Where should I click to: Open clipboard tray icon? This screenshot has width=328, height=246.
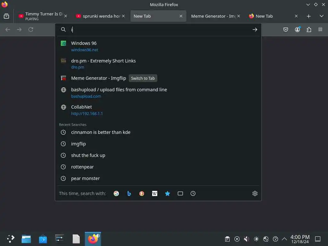coord(227,239)
